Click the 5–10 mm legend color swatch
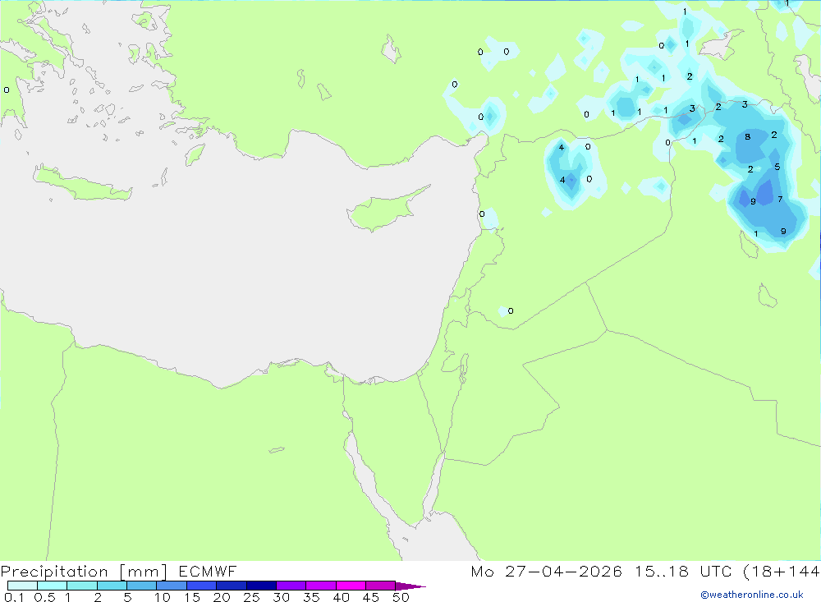This screenshot has height=602, width=821. pos(141,586)
